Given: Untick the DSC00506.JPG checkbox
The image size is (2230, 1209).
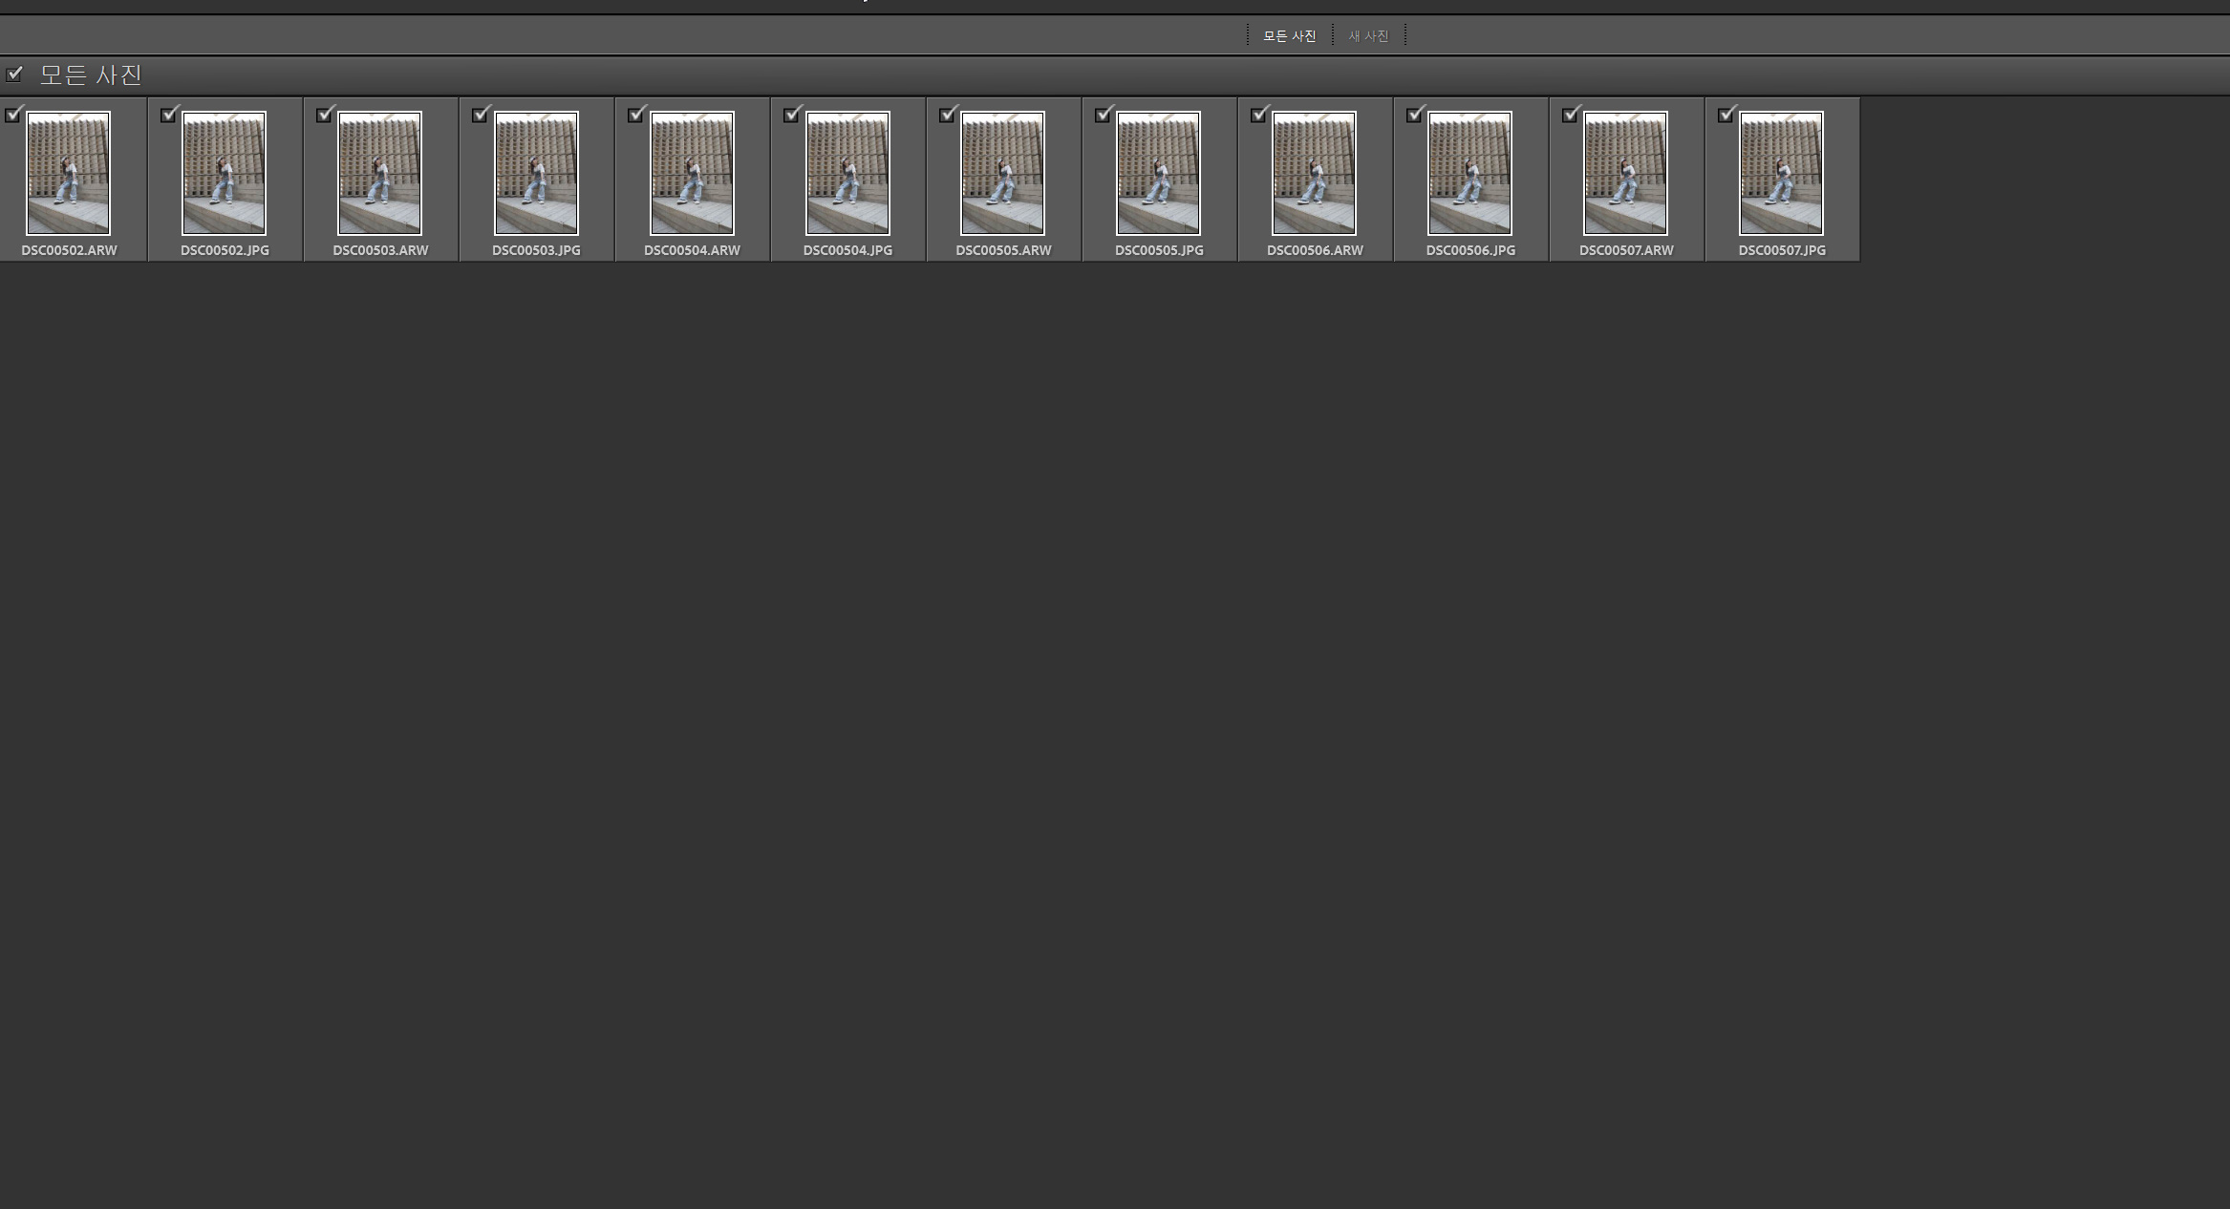Looking at the screenshot, I should pos(1414,116).
